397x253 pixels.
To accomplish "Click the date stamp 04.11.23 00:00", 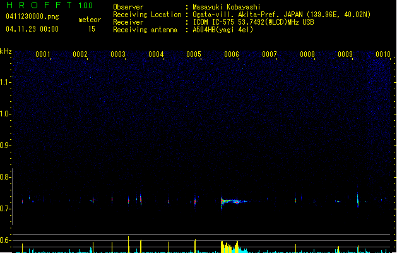I will tap(32, 29).
